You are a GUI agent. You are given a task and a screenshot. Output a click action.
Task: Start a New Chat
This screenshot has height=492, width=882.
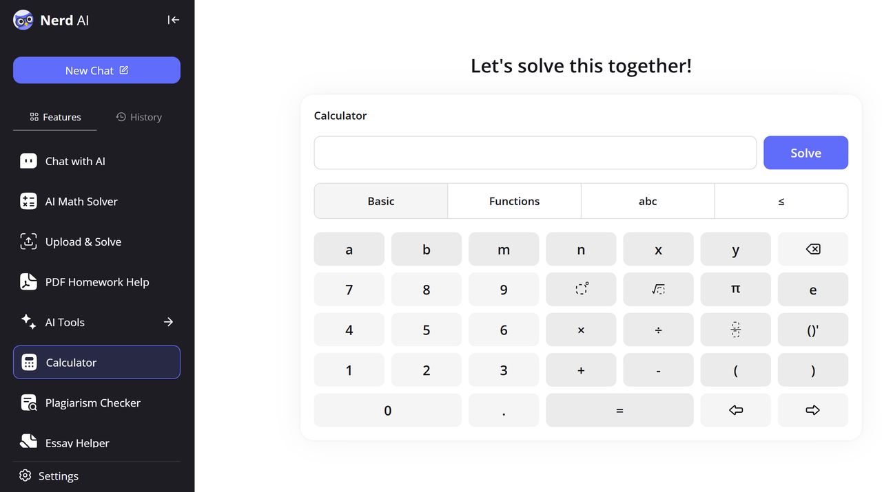click(x=96, y=70)
